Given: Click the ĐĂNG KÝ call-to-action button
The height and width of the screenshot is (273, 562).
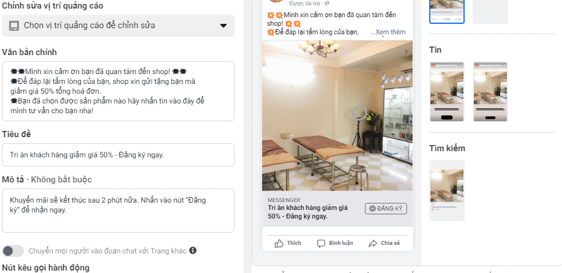Looking at the screenshot, I should [x=386, y=209].
